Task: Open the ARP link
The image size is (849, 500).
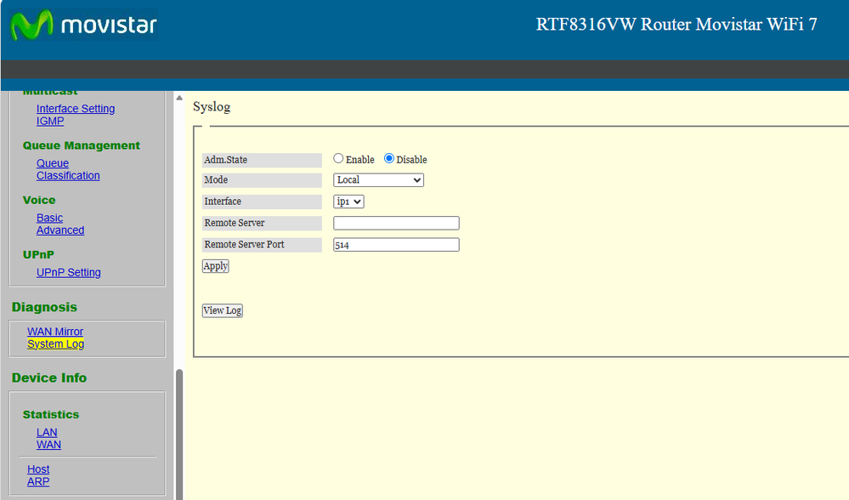Action: [38, 482]
